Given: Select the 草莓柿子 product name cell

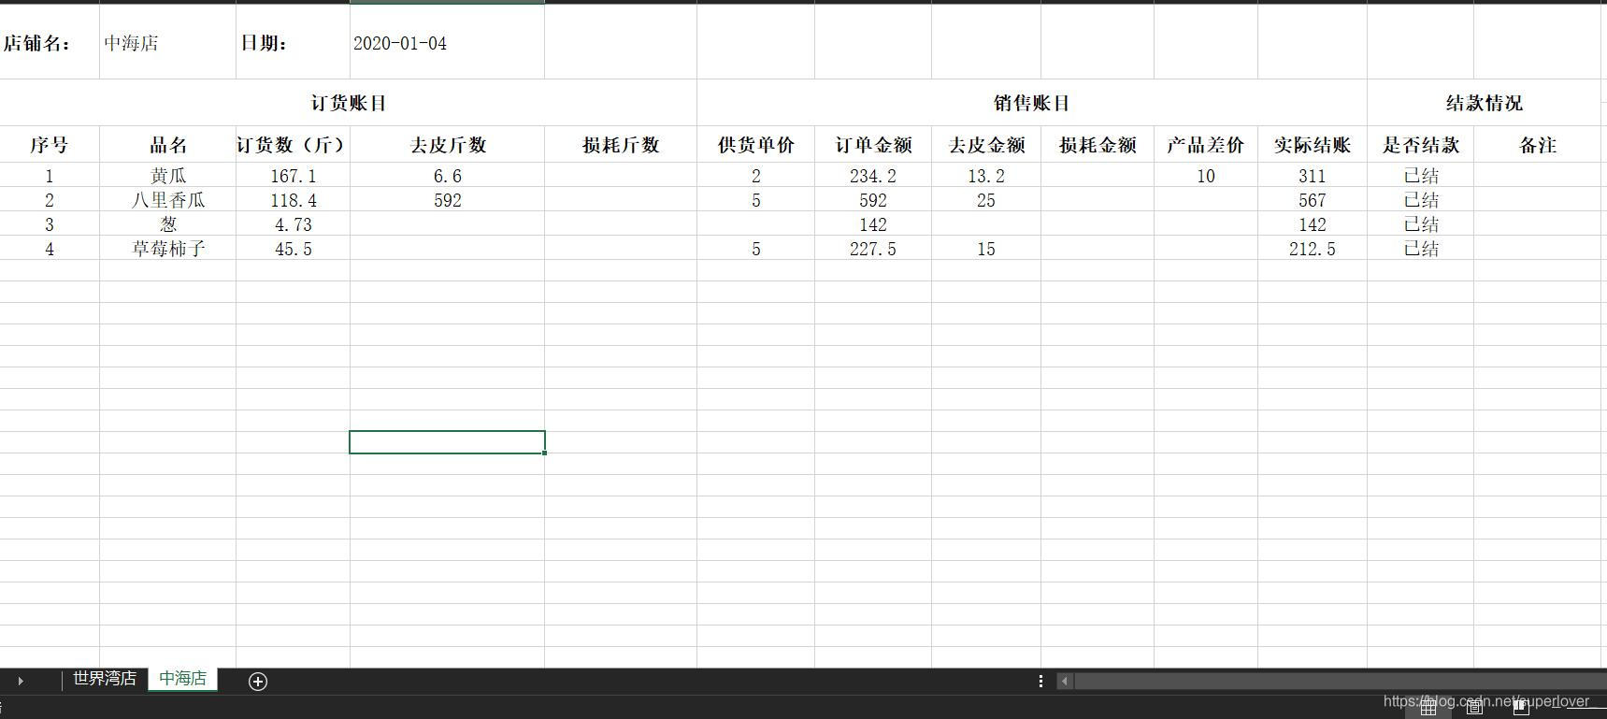Looking at the screenshot, I should pos(167,249).
